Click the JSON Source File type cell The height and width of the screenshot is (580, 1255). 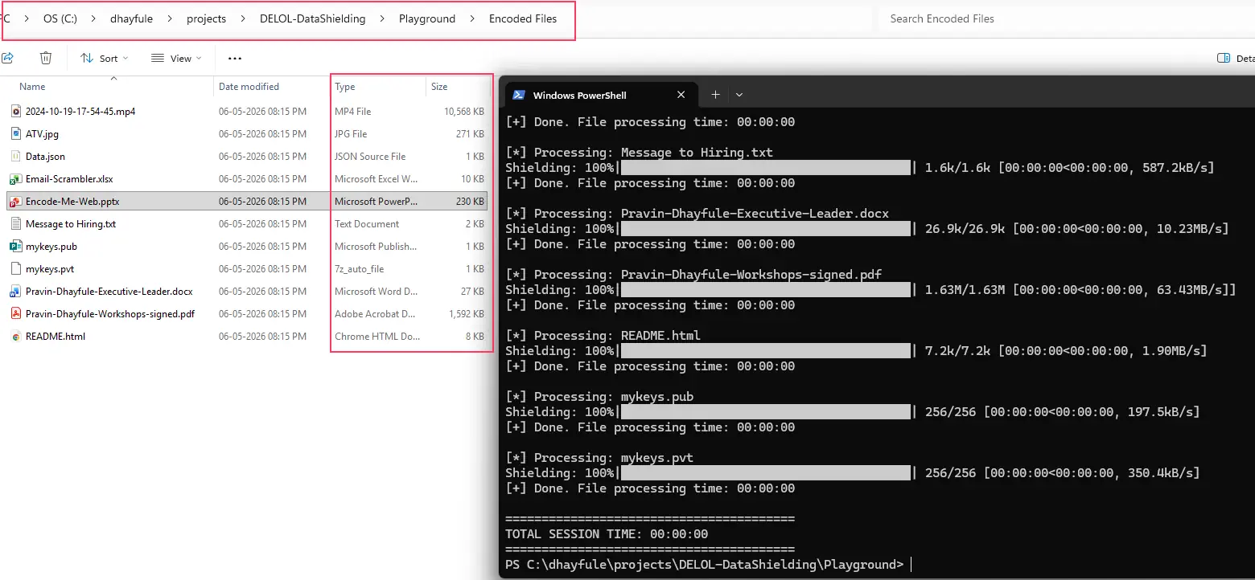(x=370, y=157)
